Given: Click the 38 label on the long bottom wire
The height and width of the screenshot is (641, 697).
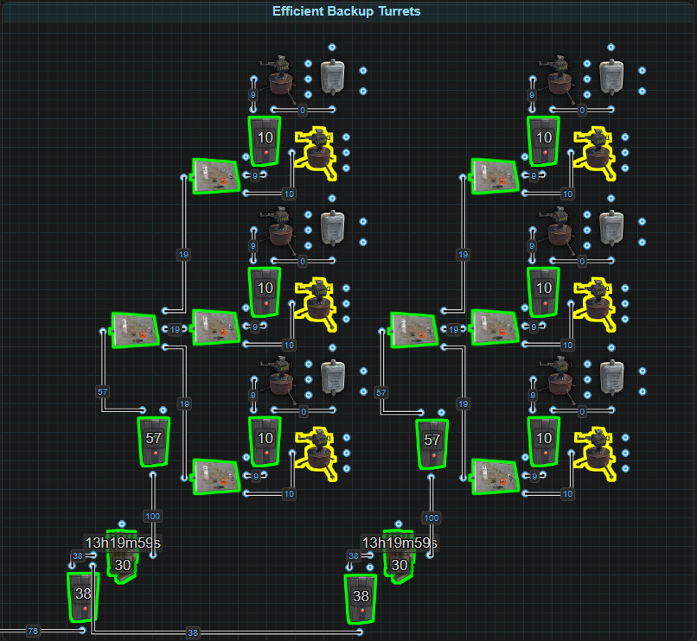Looking at the screenshot, I should (x=193, y=632).
